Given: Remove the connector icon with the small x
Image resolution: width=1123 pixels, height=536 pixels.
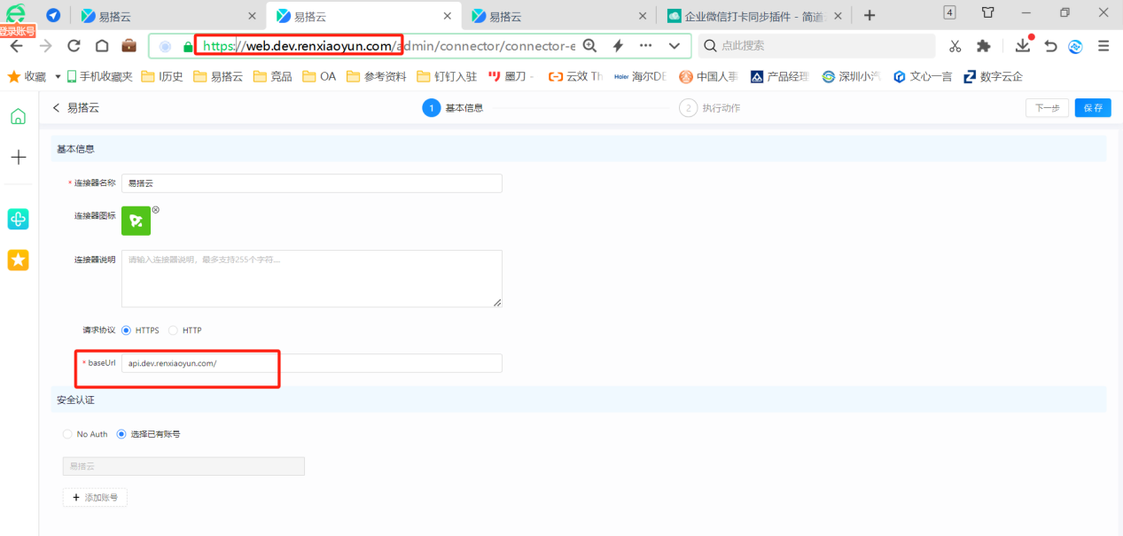Looking at the screenshot, I should click(156, 210).
